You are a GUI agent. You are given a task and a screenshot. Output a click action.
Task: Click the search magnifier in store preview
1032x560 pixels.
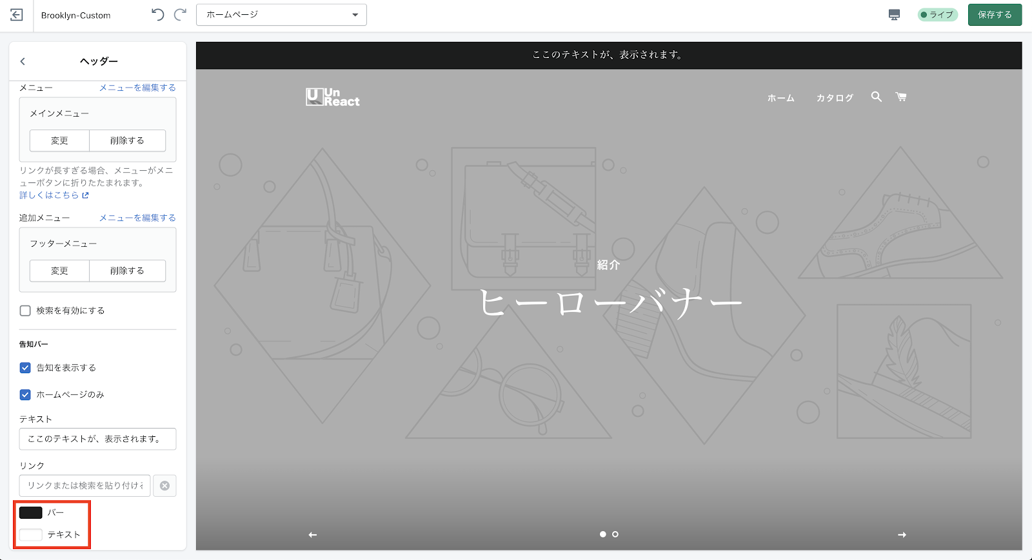[876, 97]
